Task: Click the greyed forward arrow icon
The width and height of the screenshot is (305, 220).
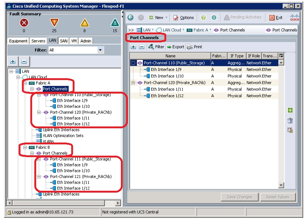Action: point(141,18)
